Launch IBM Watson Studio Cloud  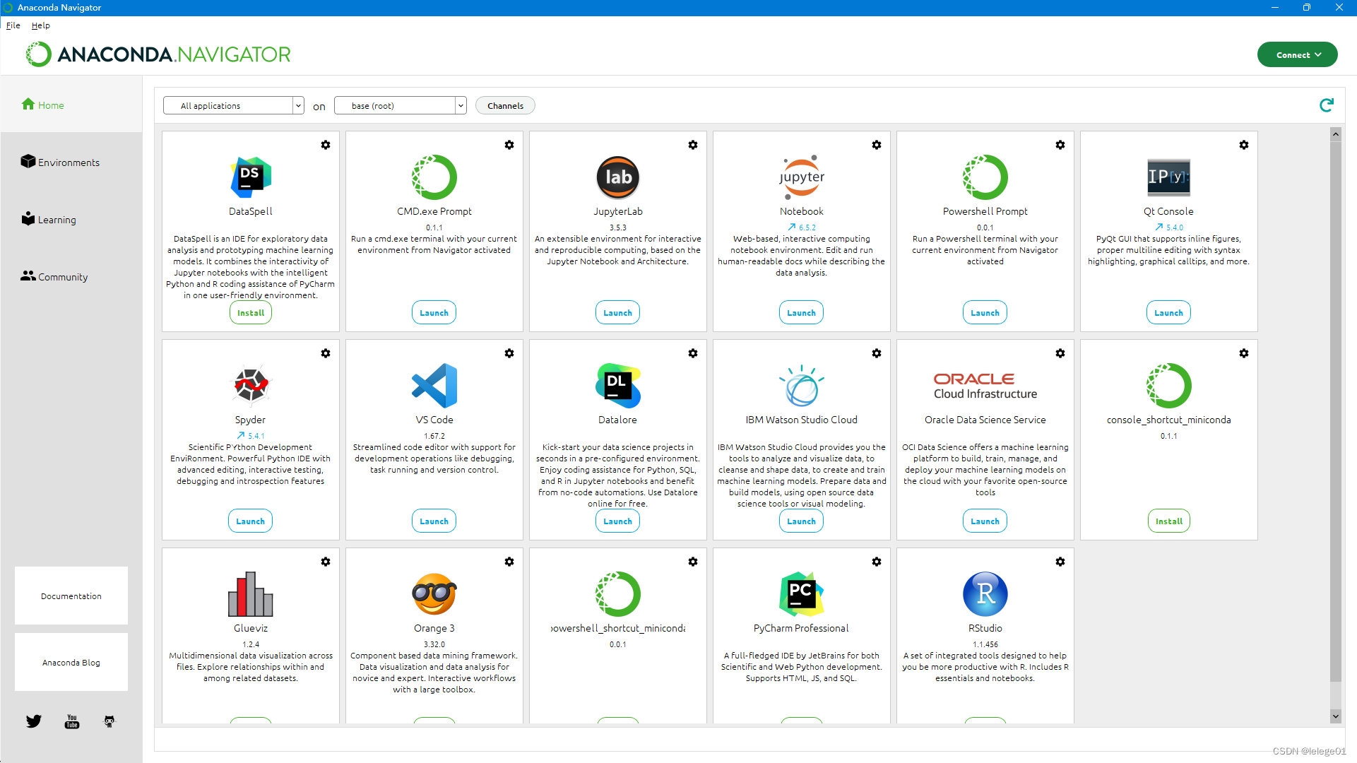click(x=802, y=521)
